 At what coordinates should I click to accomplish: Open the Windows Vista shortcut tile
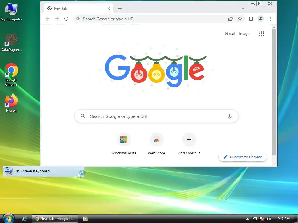coord(124,144)
